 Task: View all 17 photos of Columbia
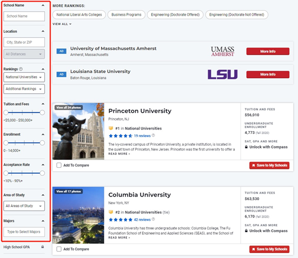[69, 192]
